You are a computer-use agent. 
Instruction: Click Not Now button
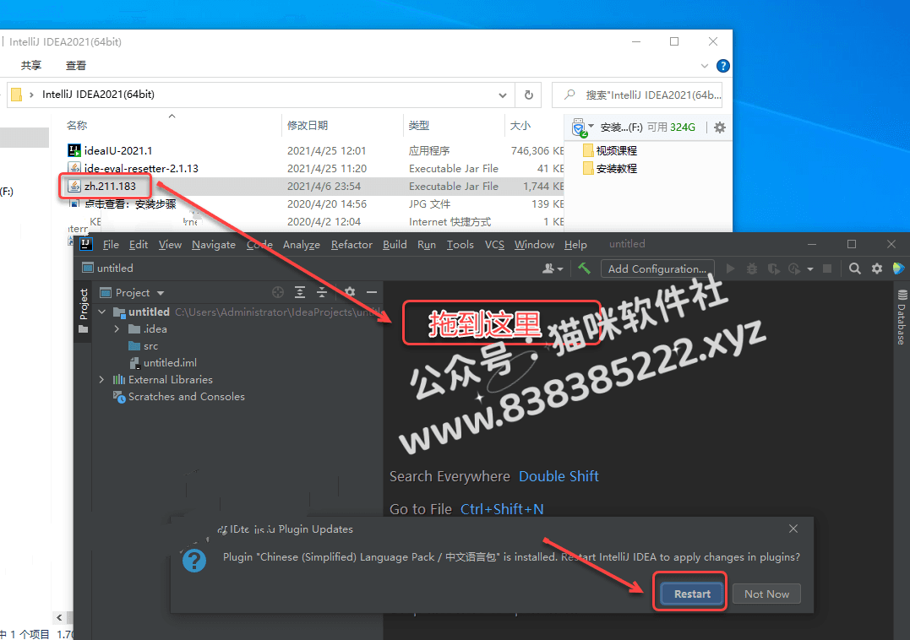(x=766, y=594)
